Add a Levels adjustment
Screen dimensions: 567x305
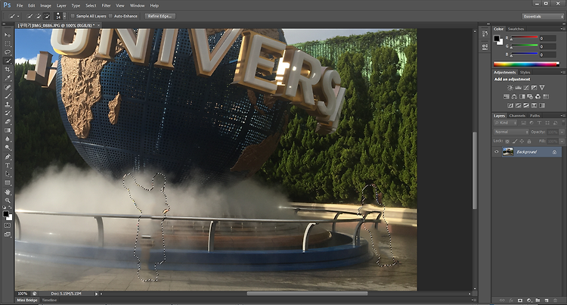click(x=518, y=88)
